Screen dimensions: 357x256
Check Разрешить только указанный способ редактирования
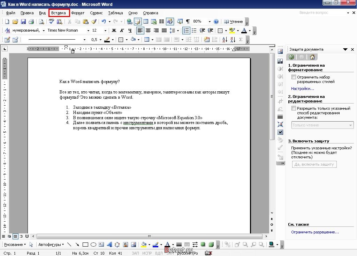pos(294,108)
